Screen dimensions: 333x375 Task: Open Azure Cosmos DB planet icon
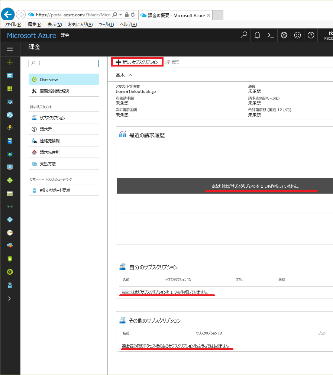[x=10, y=154]
